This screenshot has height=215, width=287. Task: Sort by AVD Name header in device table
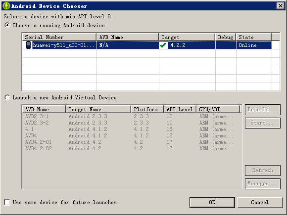128,37
